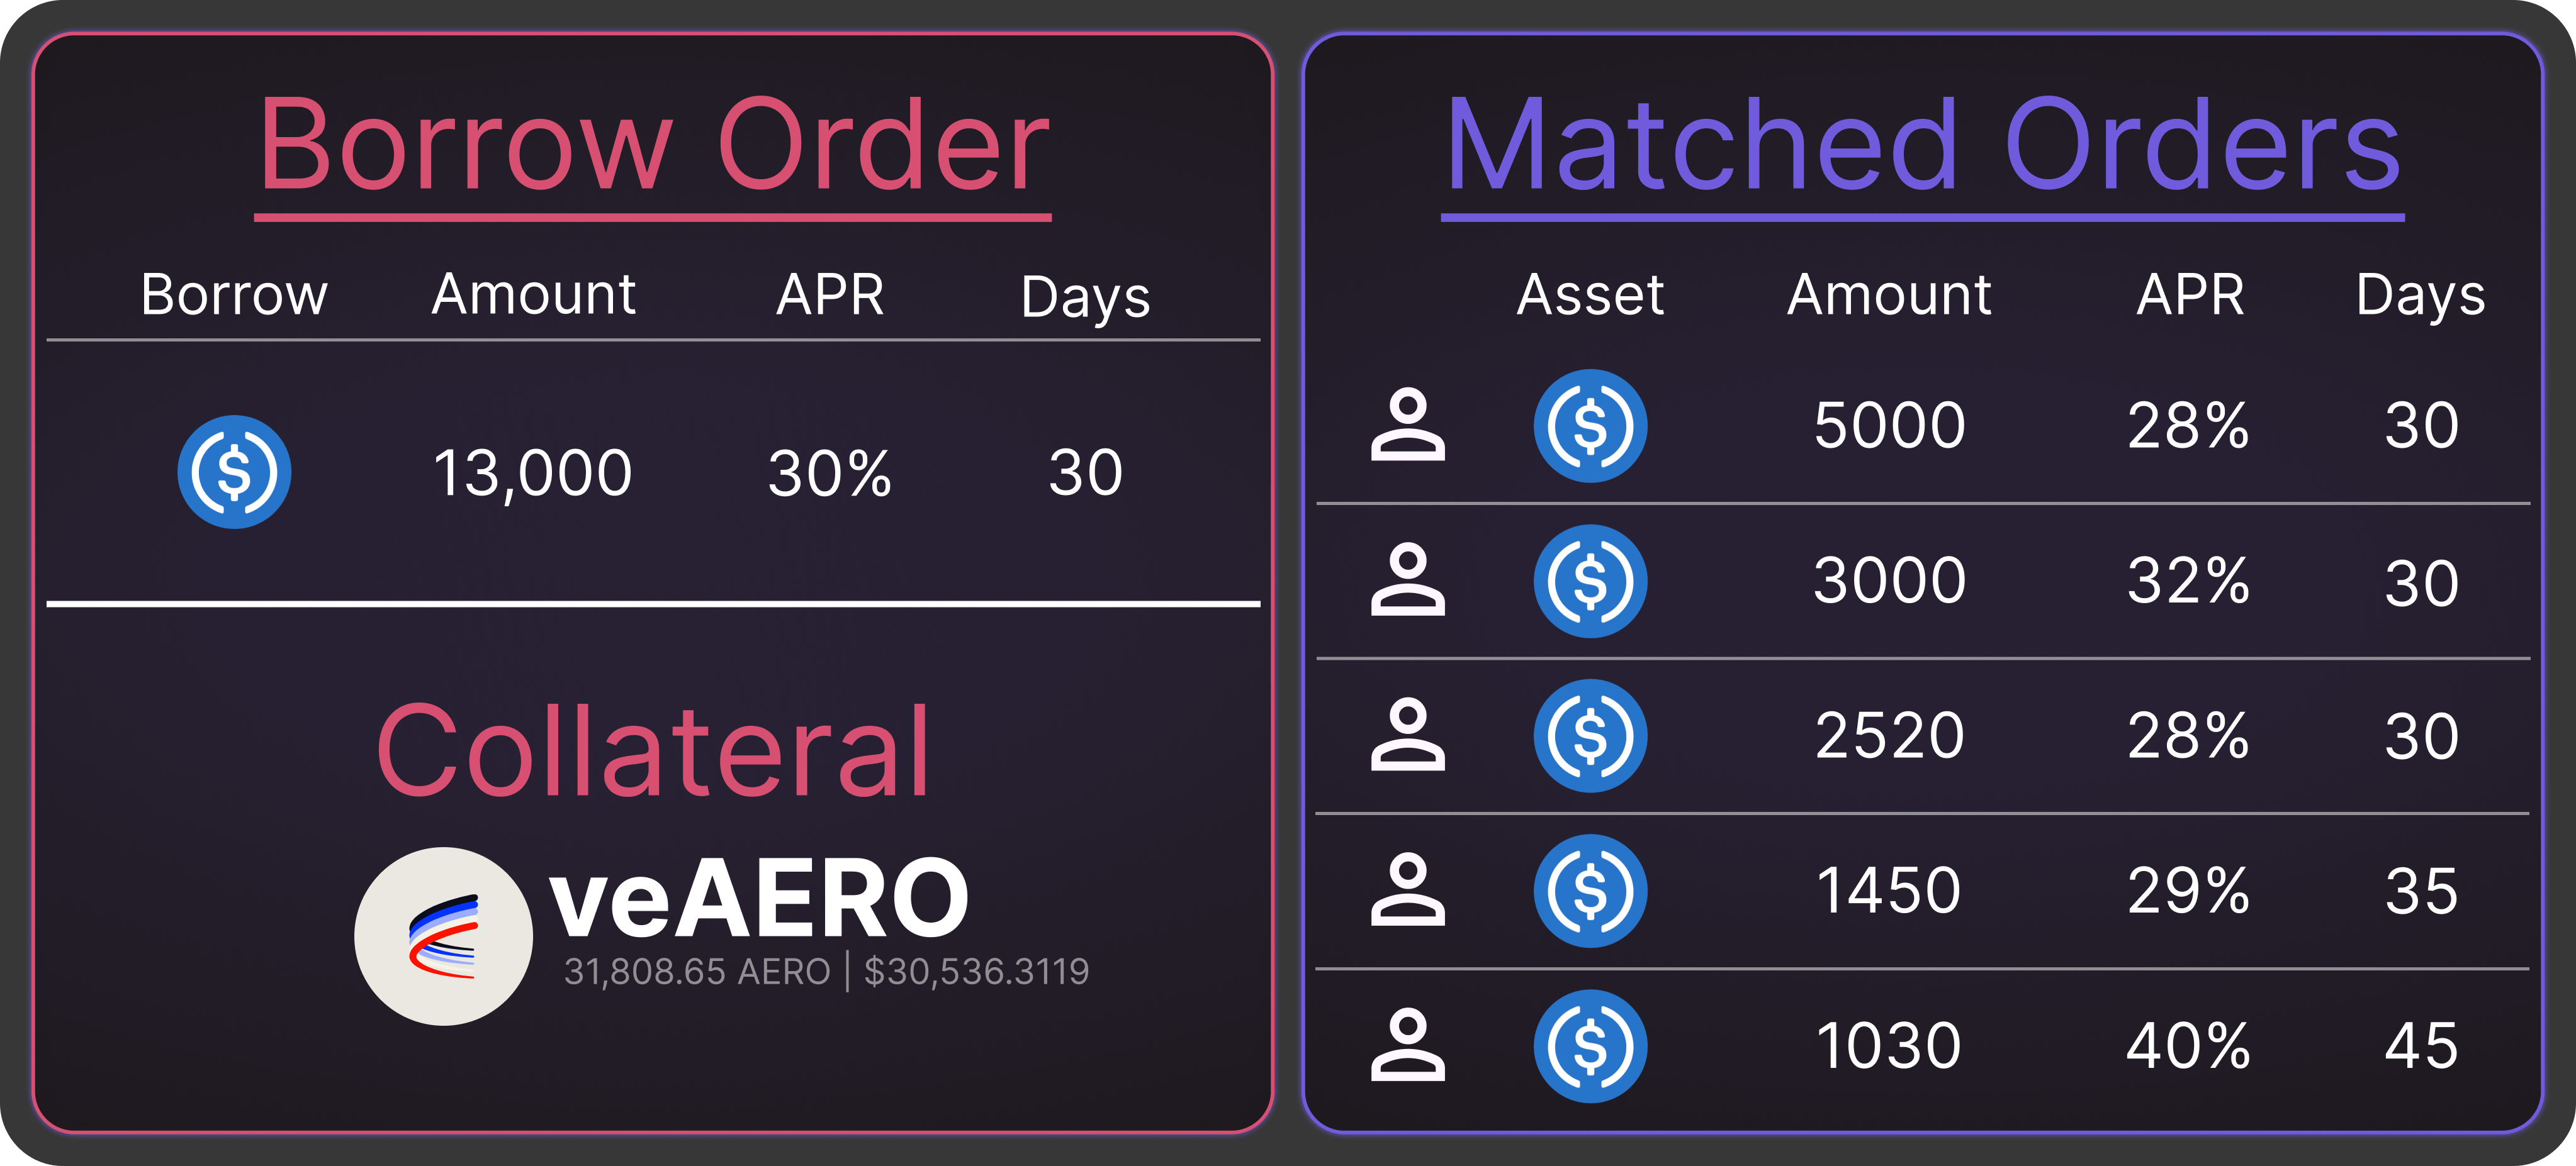Click the user icon in the 1030 row
This screenshot has height=1166, width=2576.
(1407, 1045)
